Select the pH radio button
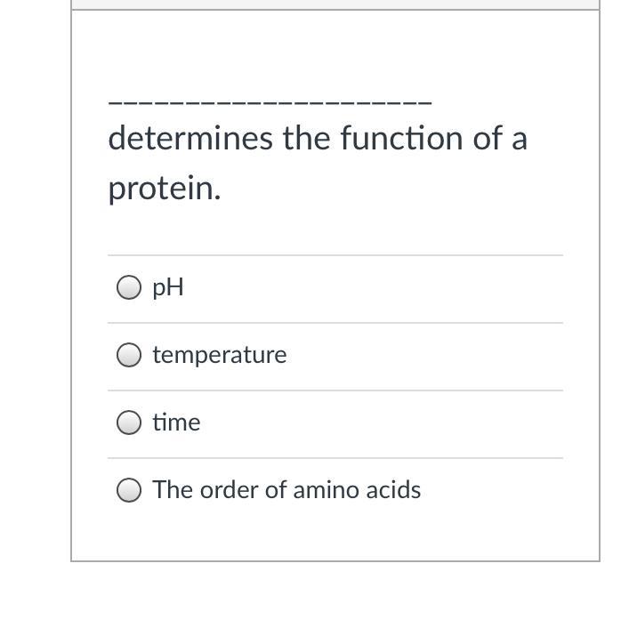Viewport: 629px width, 628px height. tap(129, 287)
